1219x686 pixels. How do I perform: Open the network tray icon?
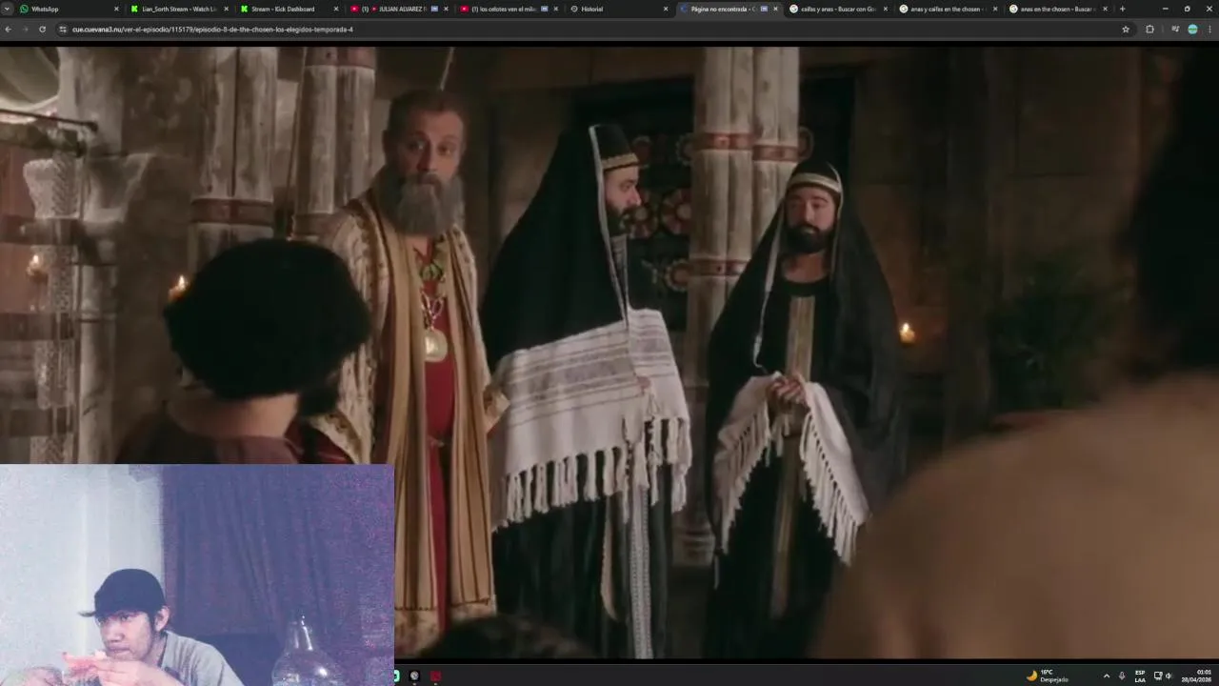click(x=1158, y=676)
